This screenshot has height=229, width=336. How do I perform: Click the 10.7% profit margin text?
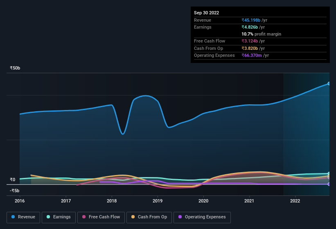coord(261,34)
